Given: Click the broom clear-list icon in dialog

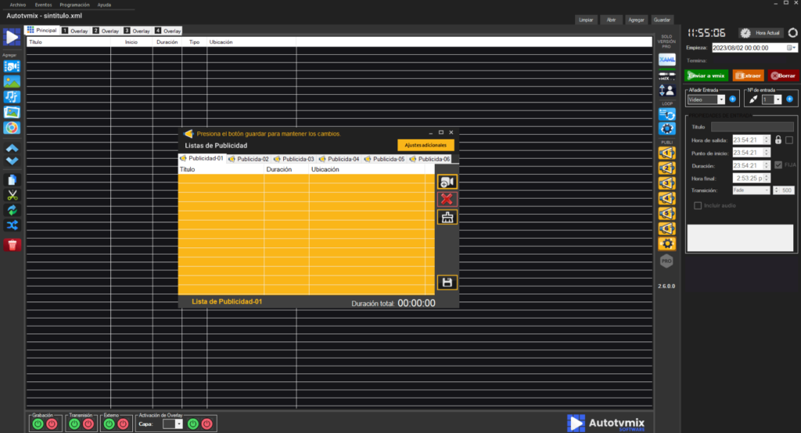Looking at the screenshot, I should click(447, 218).
